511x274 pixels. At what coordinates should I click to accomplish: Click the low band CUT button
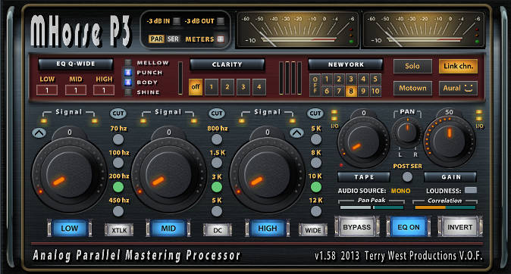pos(118,114)
